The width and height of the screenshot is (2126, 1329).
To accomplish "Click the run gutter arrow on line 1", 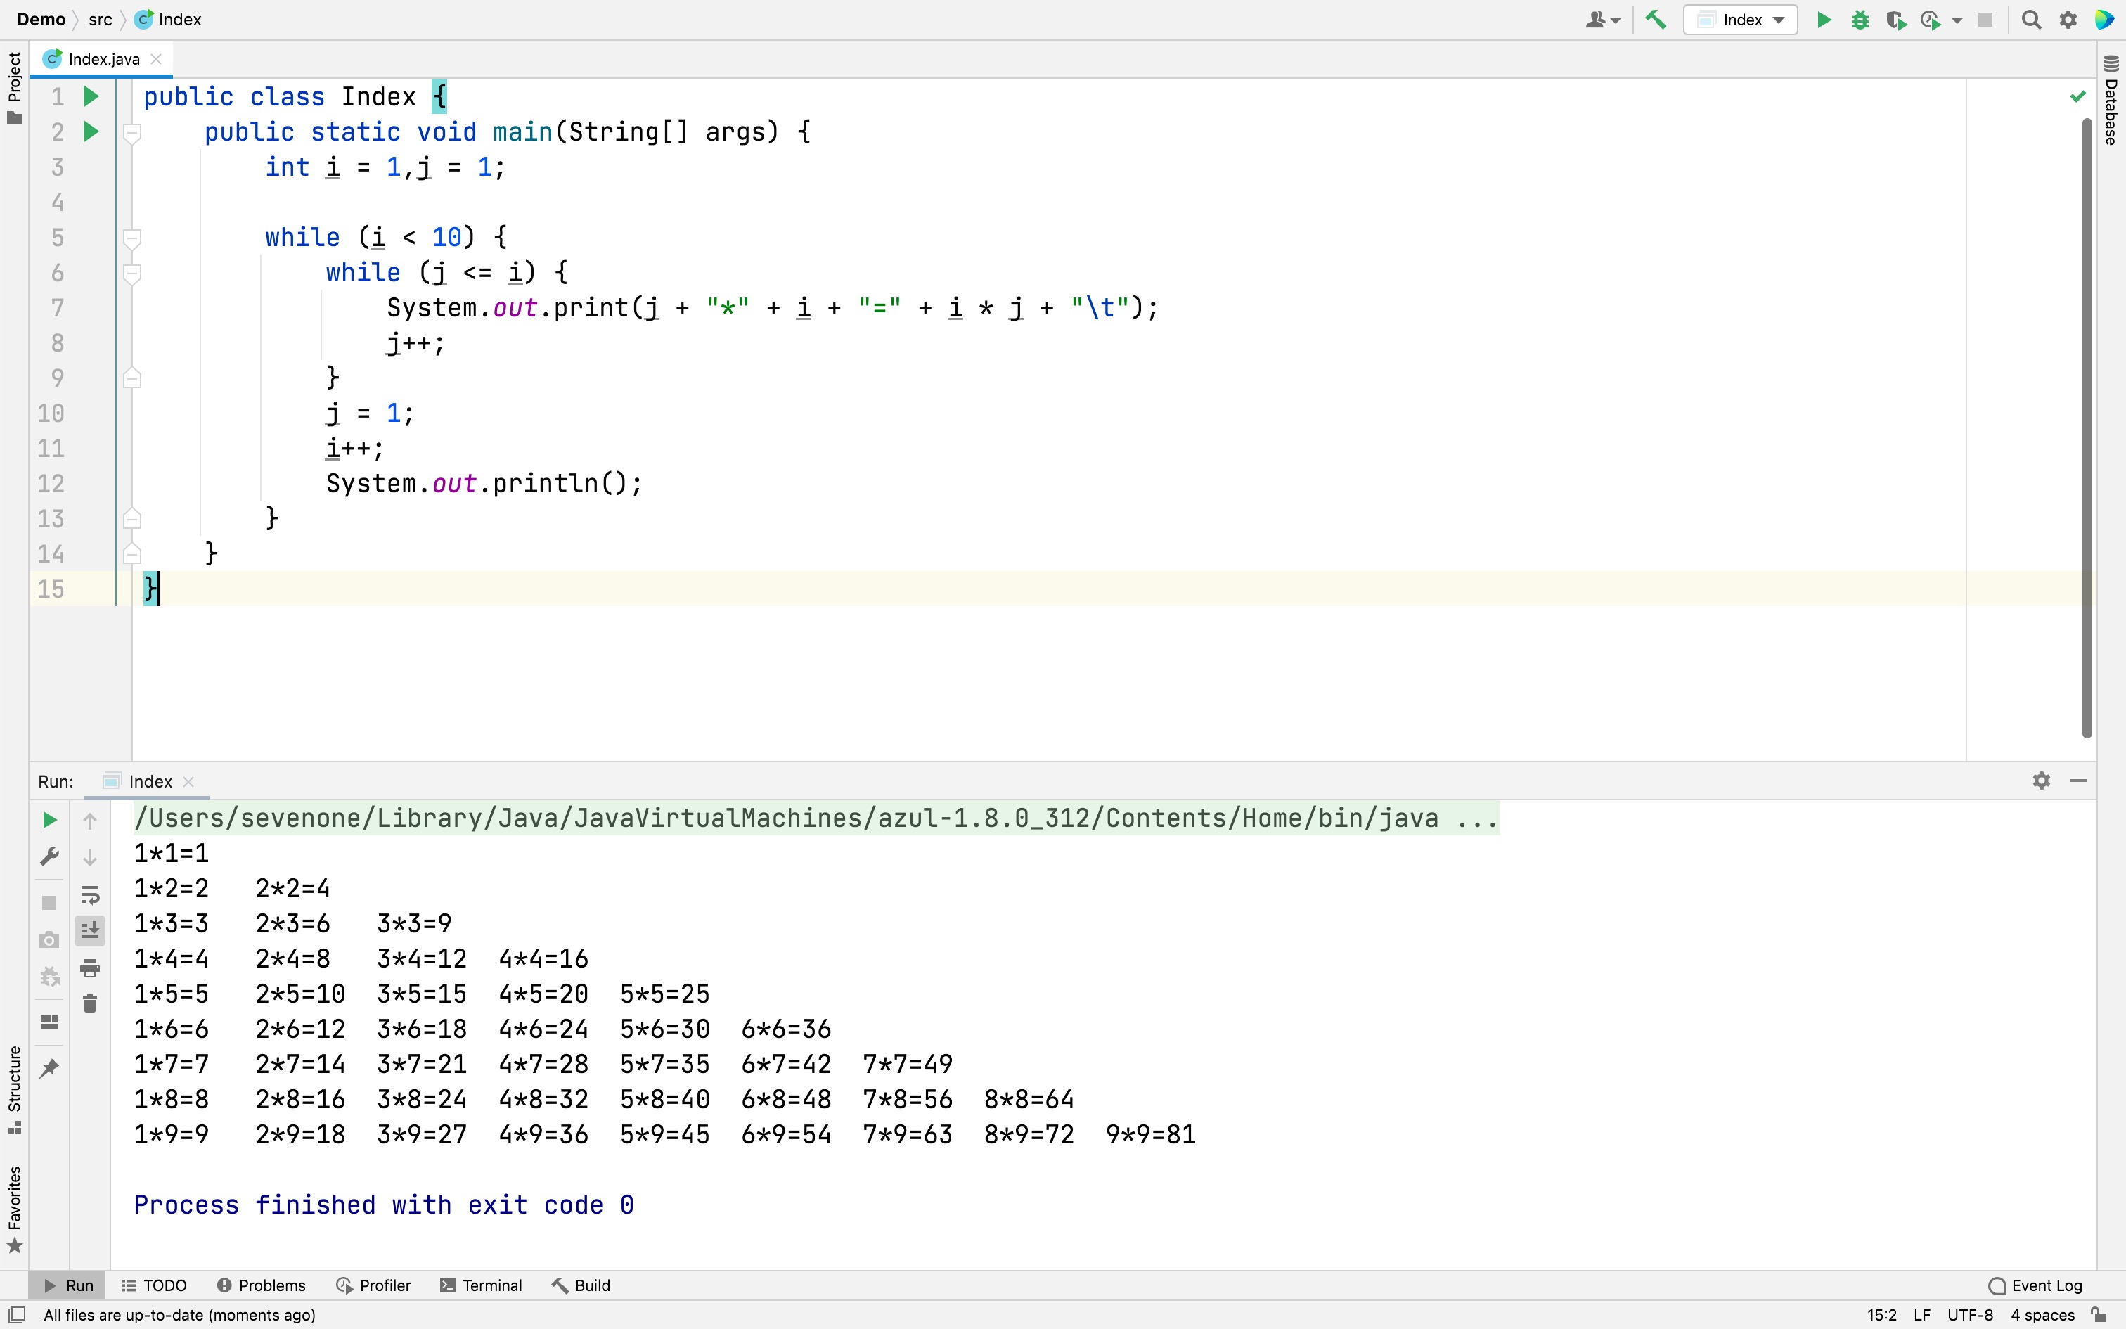I will pyautogui.click(x=91, y=96).
